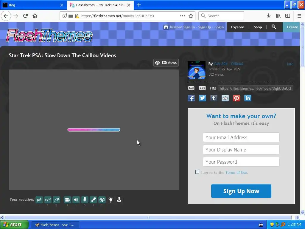The image size is (305, 229).
Task: Click the security shield tray icon
Action: 272,225
